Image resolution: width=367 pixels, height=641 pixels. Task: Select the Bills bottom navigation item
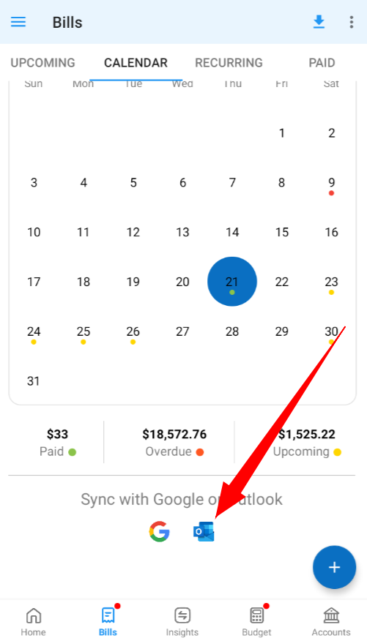108,621
